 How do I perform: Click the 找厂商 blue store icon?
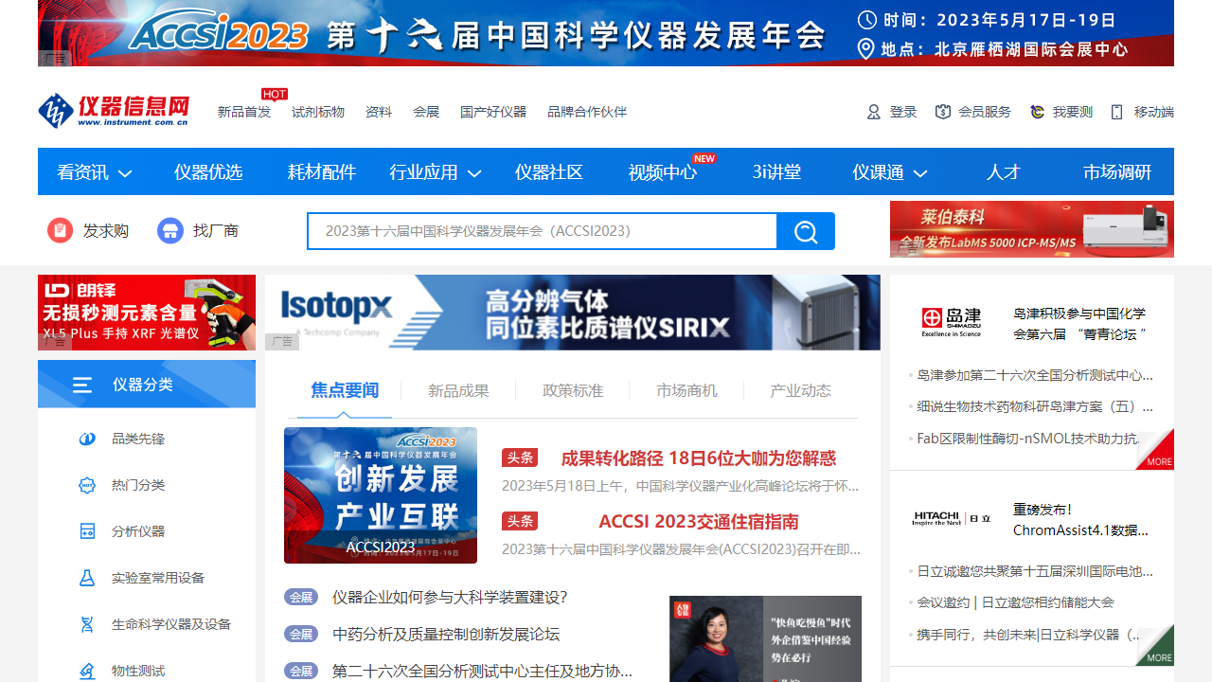[x=170, y=230]
